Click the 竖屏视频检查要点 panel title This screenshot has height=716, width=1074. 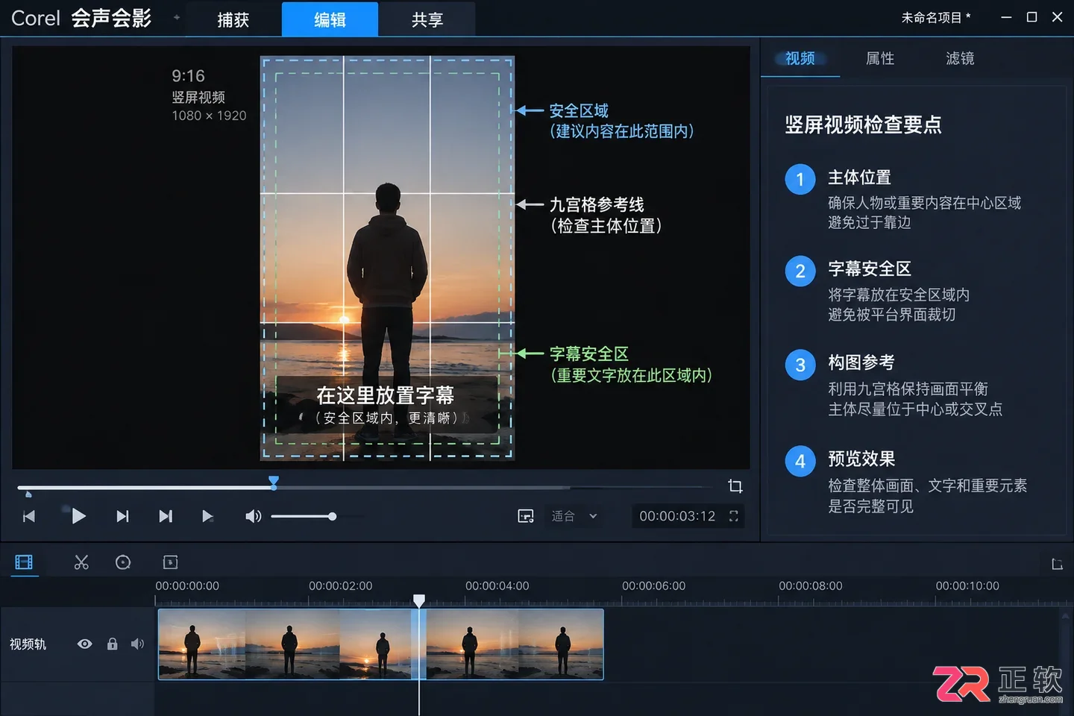(863, 125)
